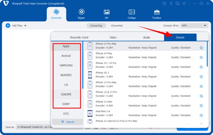Switch to the Ripper tab
The width and height of the screenshot is (213, 135).
click(81, 14)
